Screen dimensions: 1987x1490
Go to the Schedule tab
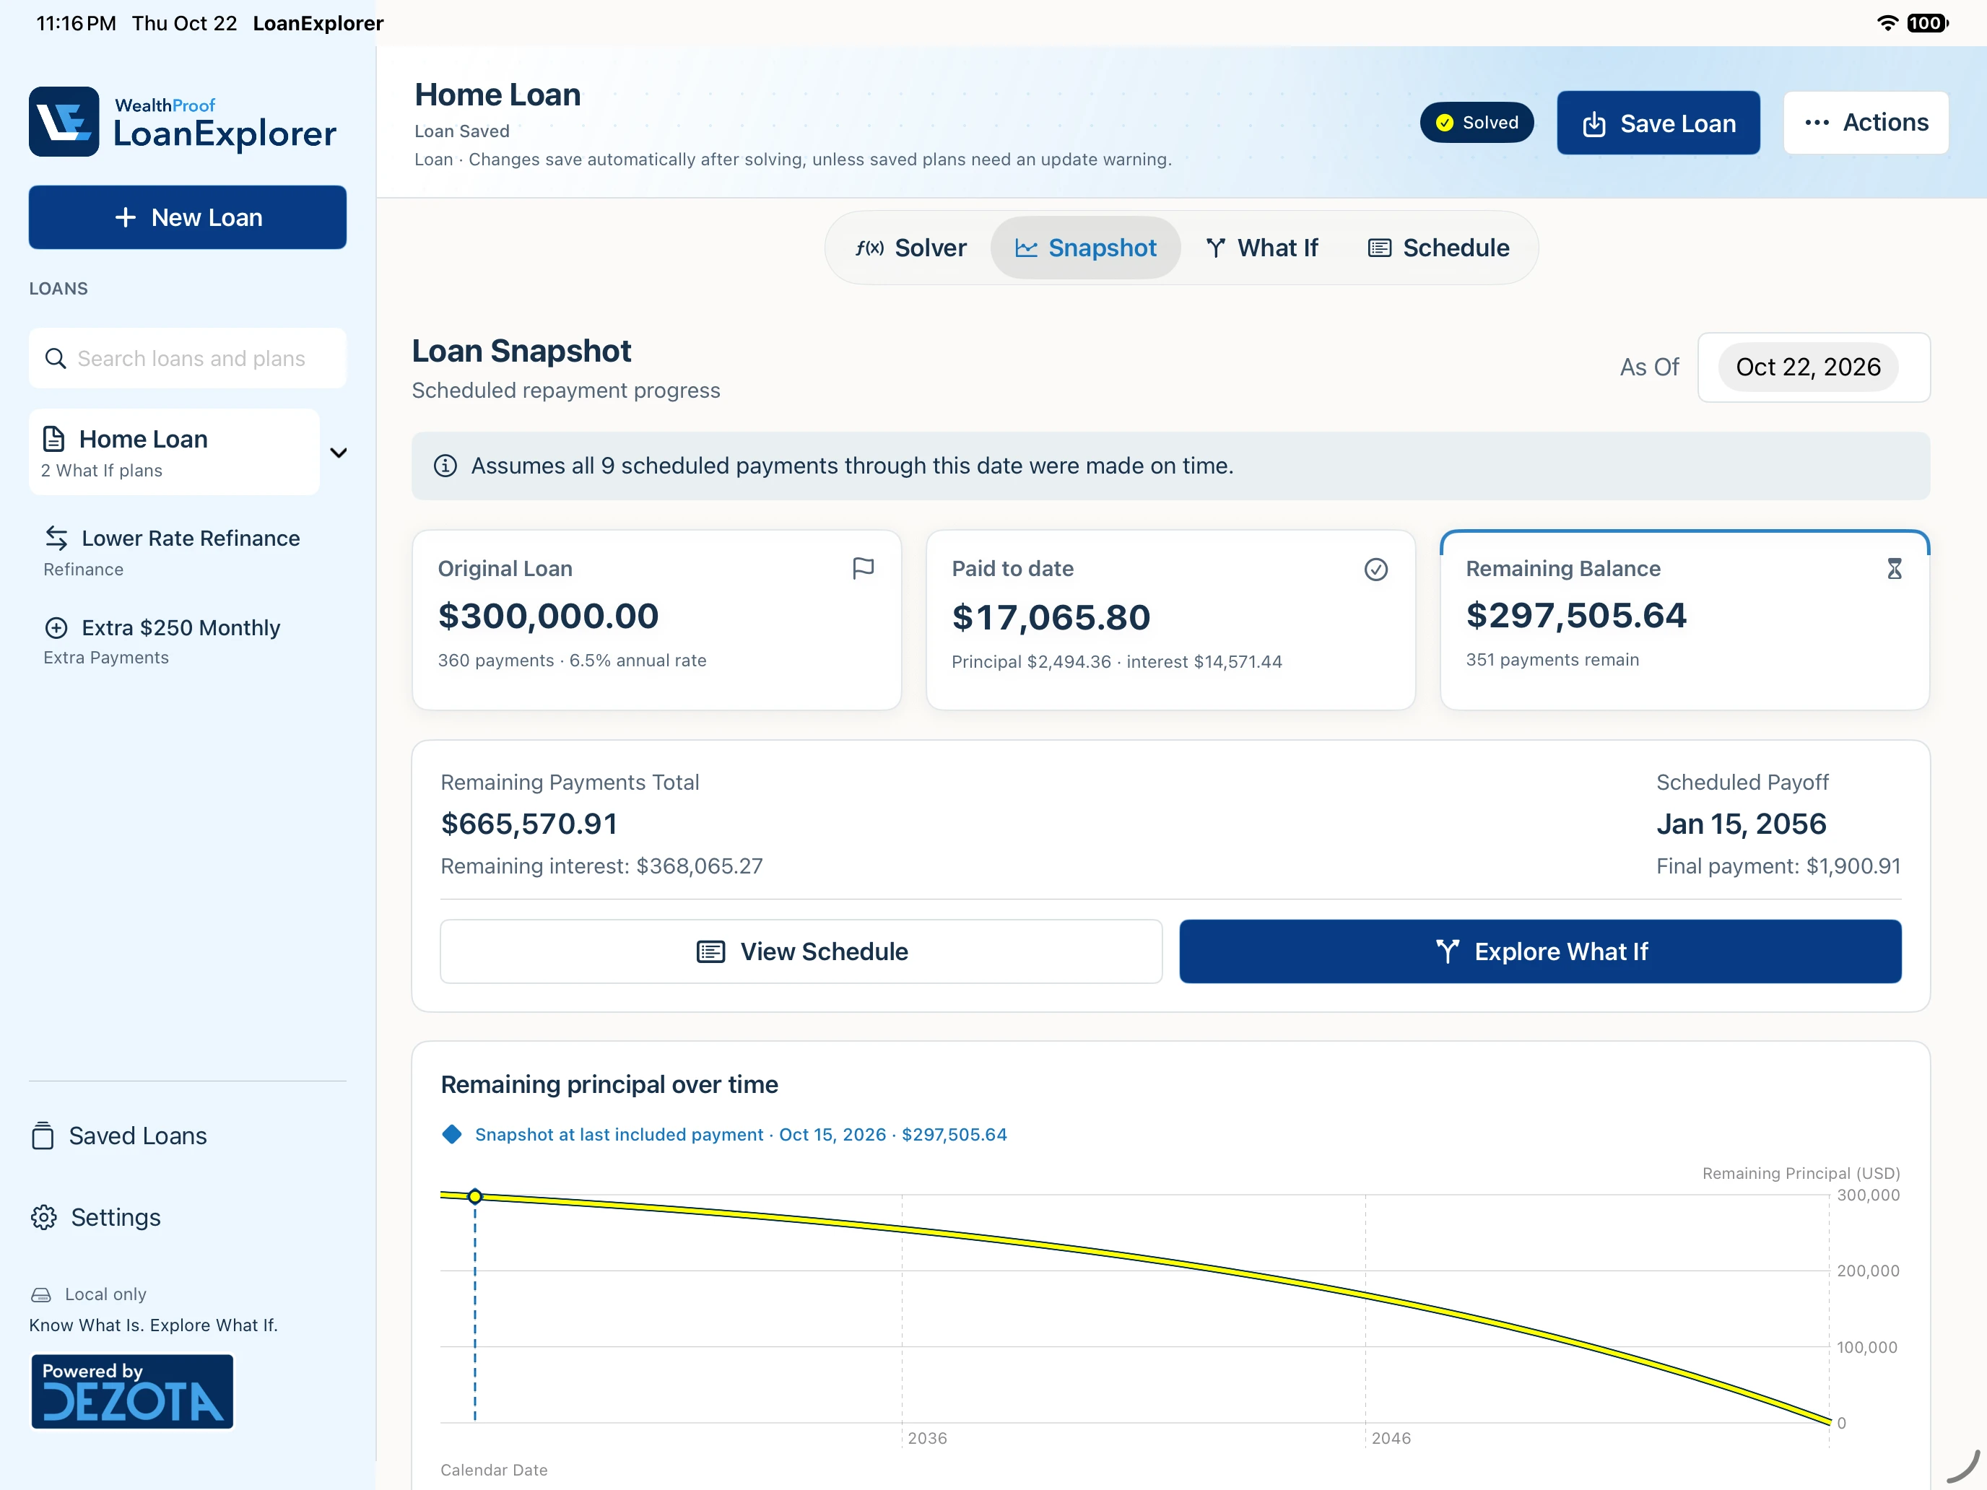click(1438, 248)
